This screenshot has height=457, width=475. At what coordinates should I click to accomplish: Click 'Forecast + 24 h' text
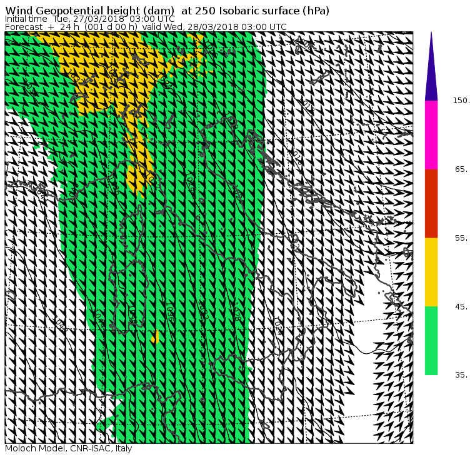(x=42, y=27)
